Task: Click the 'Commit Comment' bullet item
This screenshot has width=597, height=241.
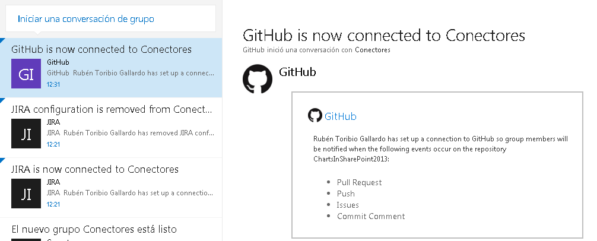Action: point(371,216)
